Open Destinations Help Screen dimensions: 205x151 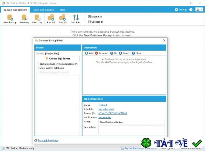(x=136, y=53)
